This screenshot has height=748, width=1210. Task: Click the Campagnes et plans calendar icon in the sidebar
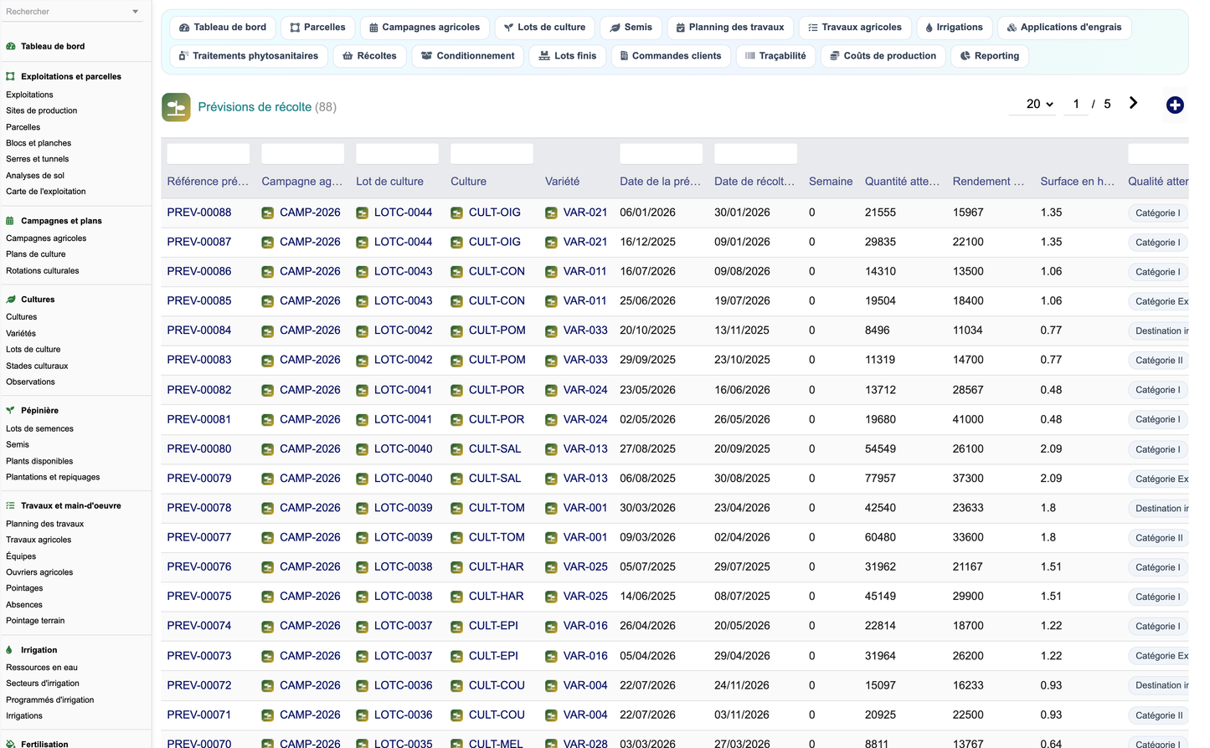point(10,221)
